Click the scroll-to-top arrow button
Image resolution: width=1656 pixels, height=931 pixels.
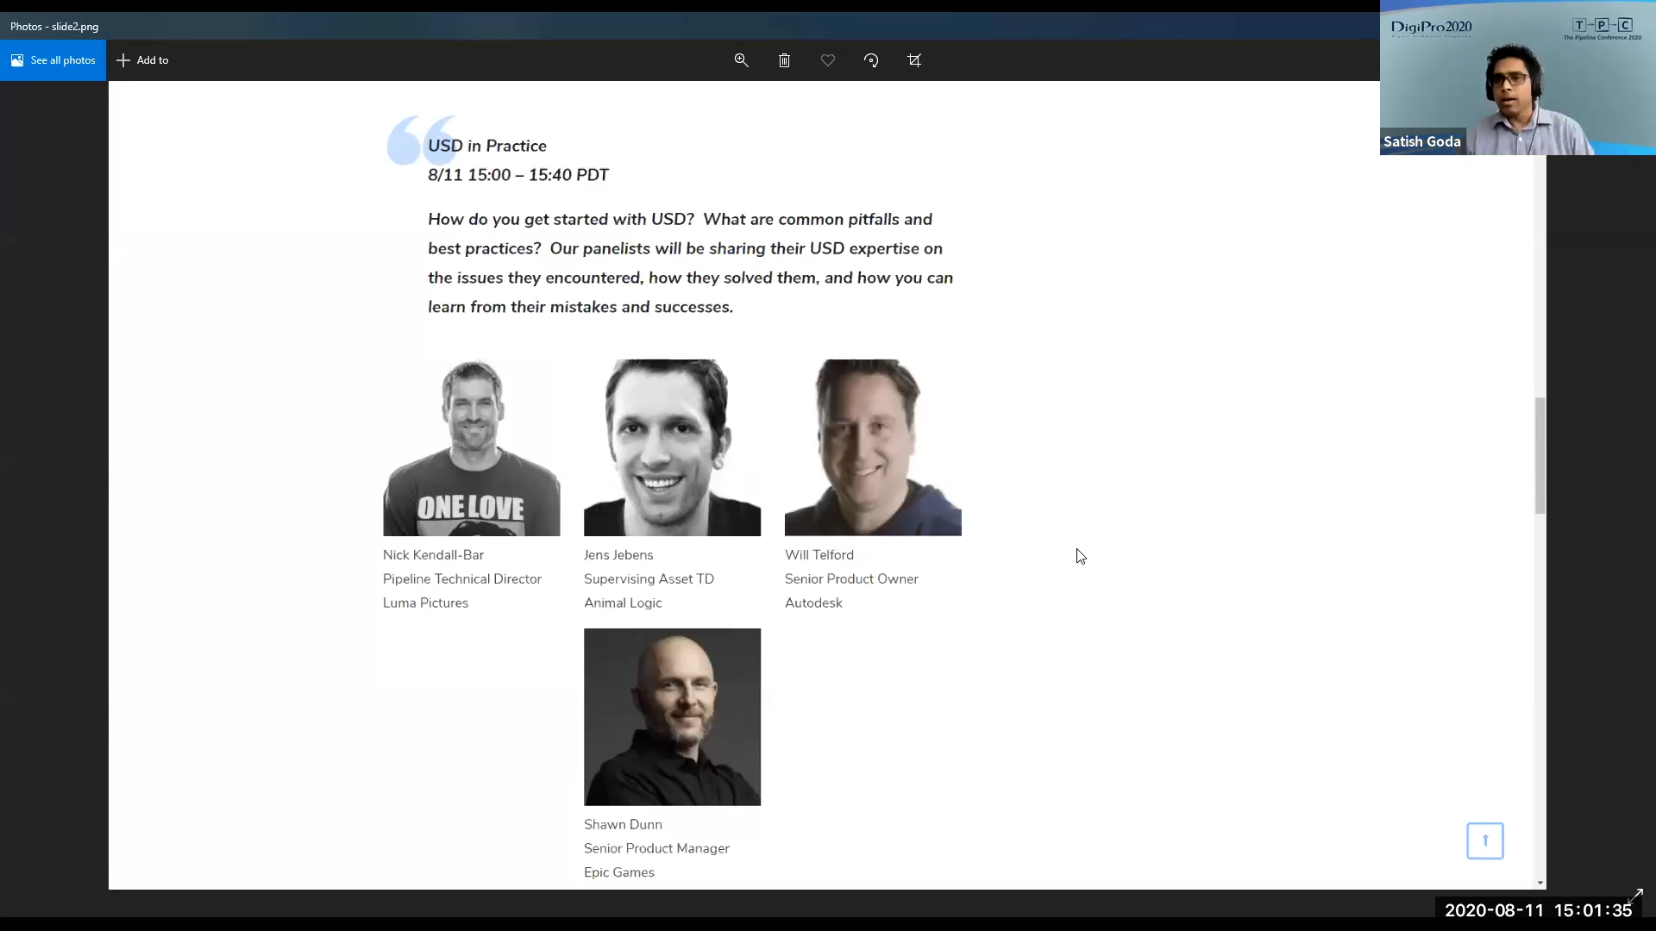click(1485, 840)
